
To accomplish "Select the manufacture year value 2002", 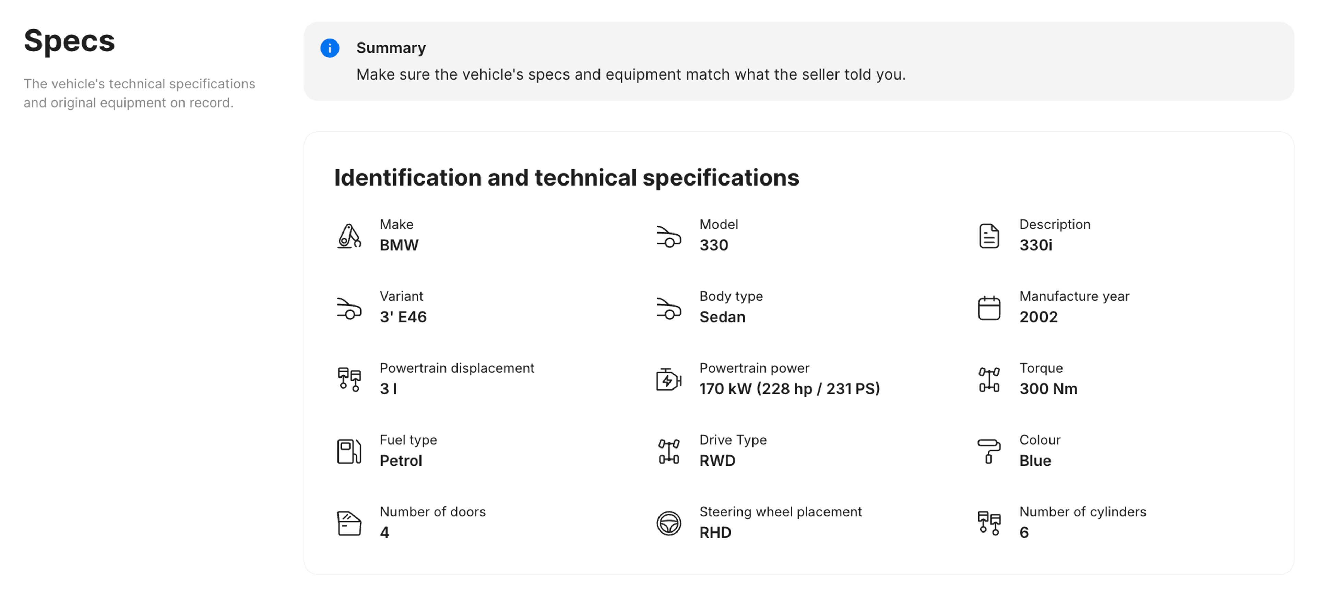I will coord(1039,318).
